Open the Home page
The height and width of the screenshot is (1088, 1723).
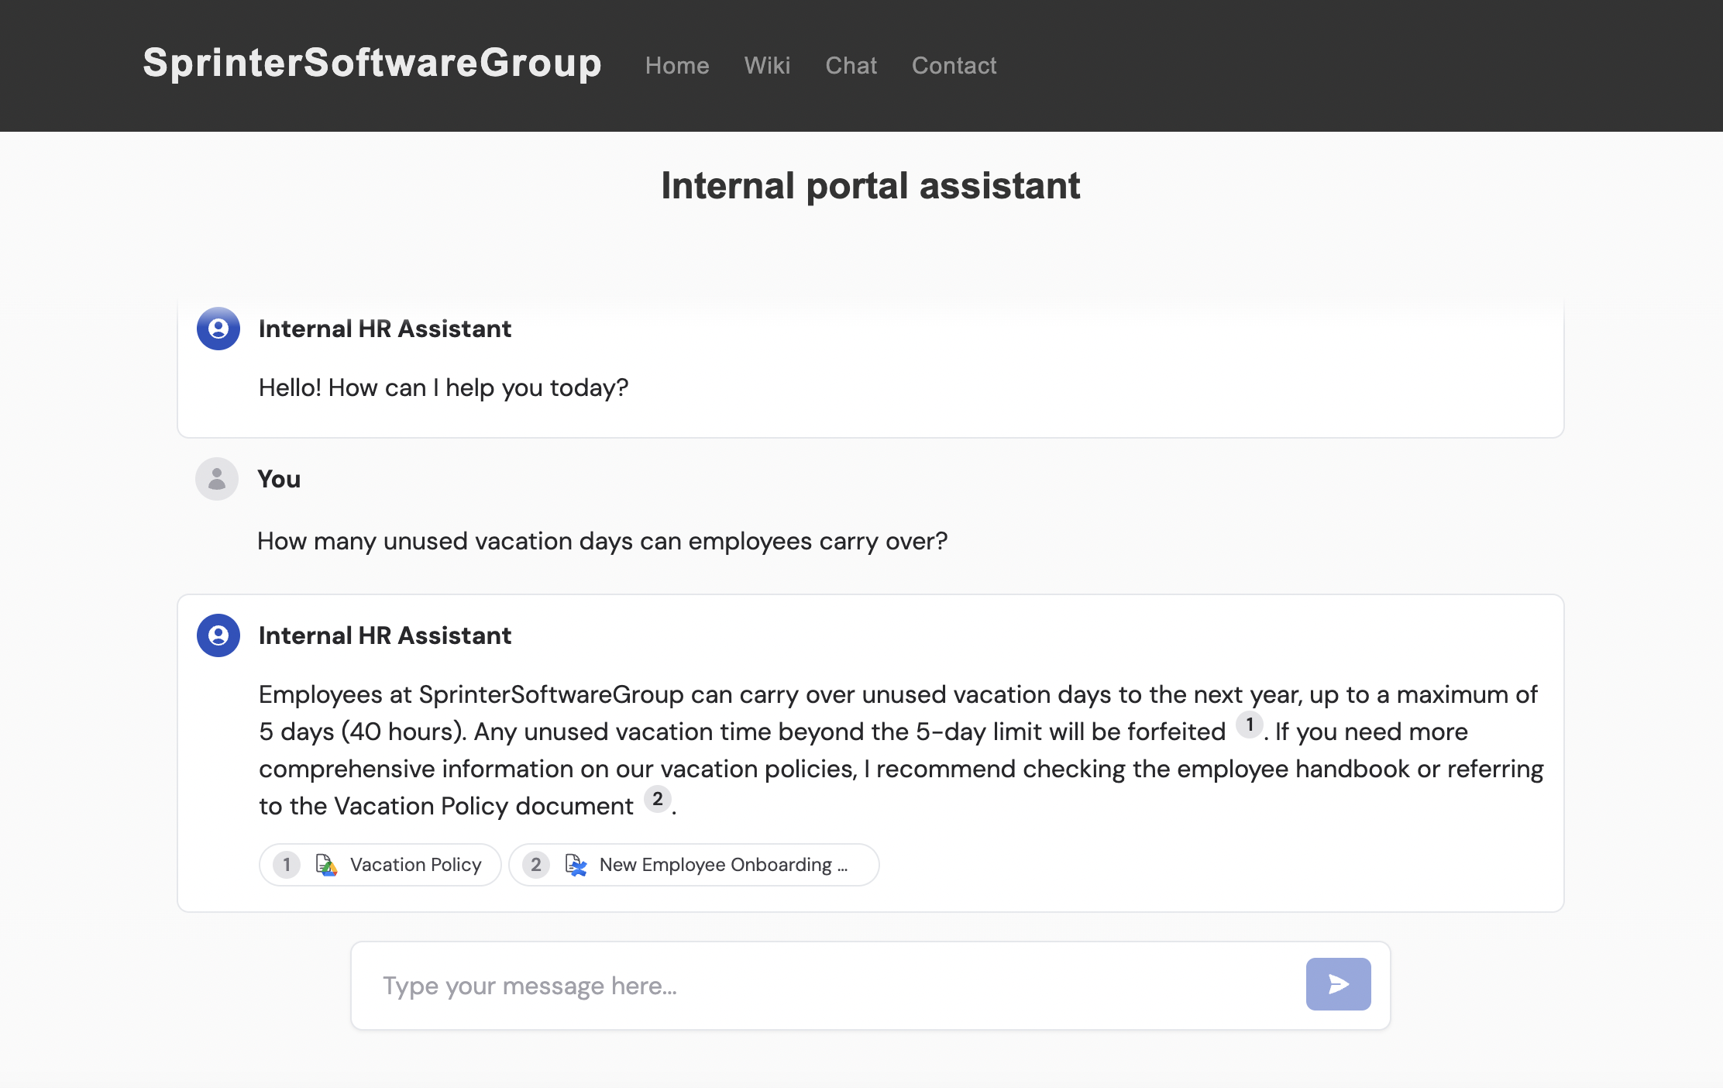677,66
